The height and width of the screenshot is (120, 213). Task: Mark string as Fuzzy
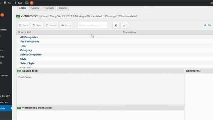[66, 25]
